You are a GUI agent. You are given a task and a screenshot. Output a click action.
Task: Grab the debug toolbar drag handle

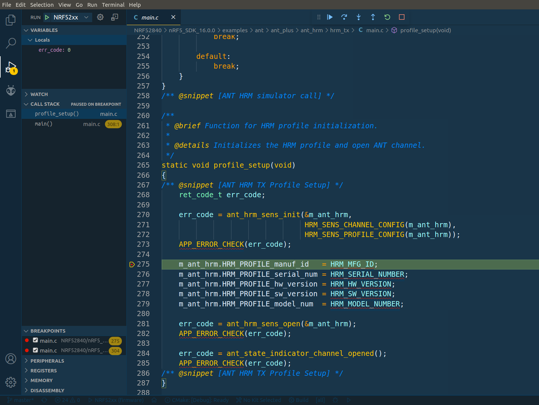tap(319, 17)
